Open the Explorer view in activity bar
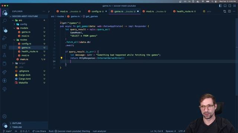238x133 pixels. (4, 12)
